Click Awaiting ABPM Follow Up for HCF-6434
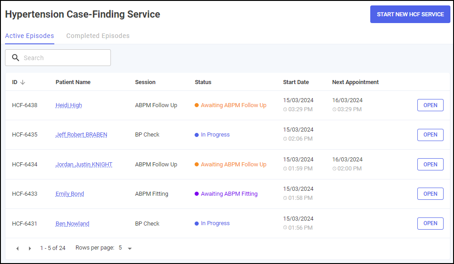The width and height of the screenshot is (454, 264). (x=234, y=164)
